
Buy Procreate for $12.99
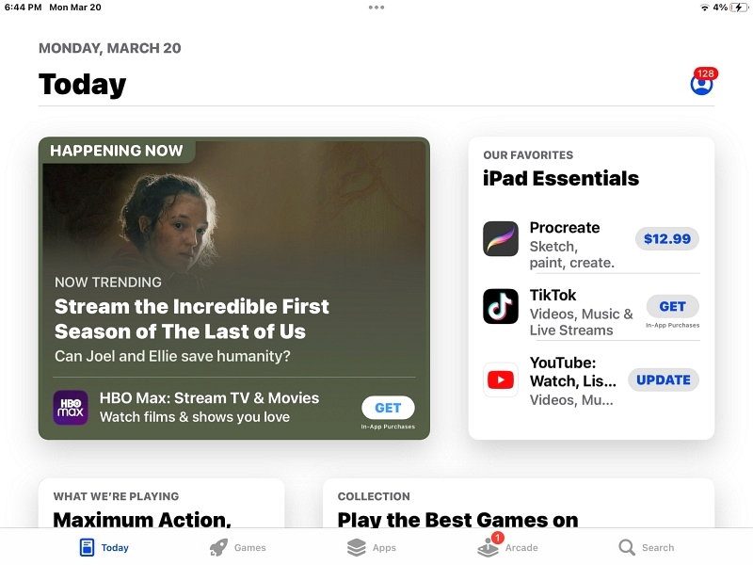click(667, 239)
